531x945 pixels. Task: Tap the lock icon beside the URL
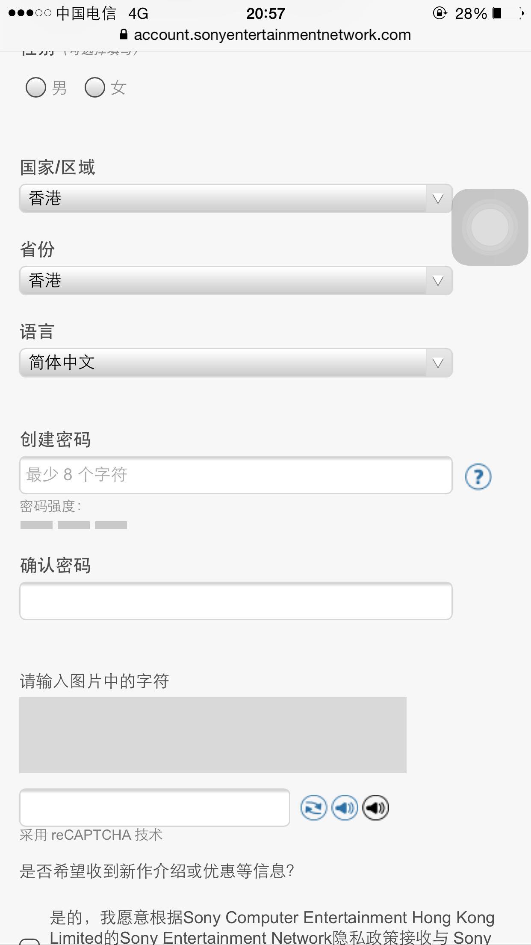click(124, 35)
